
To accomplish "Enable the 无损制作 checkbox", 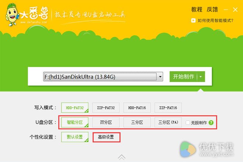I will pyautogui.click(x=188, y=123).
